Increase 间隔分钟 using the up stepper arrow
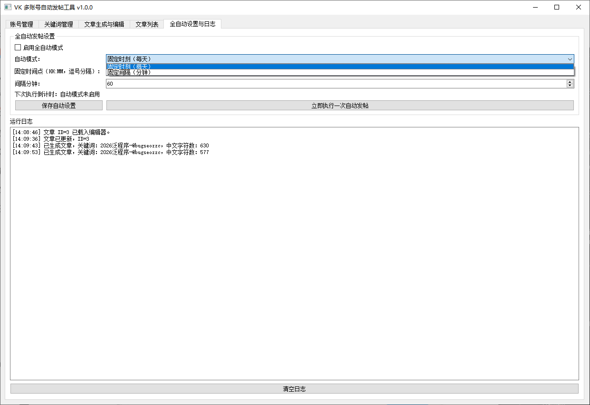Viewport: 590px width, 405px height. coord(570,82)
